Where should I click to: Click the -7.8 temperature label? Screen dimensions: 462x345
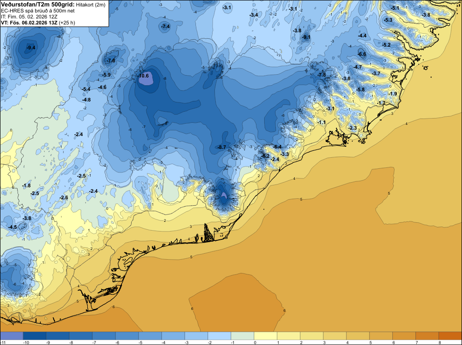click(322, 75)
